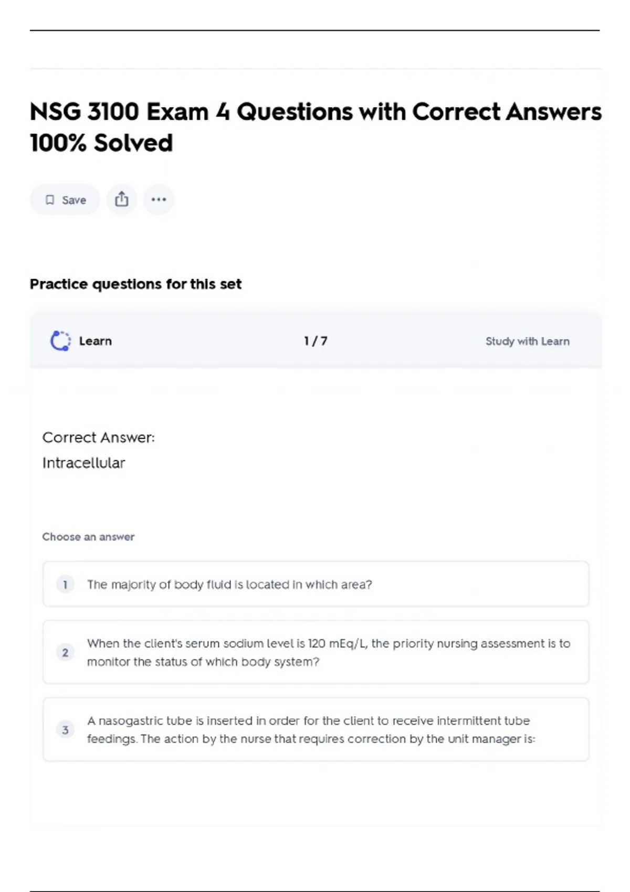Screen dimensions: 630x892
Task: Click the Study with Learn link
Action: [x=527, y=342]
